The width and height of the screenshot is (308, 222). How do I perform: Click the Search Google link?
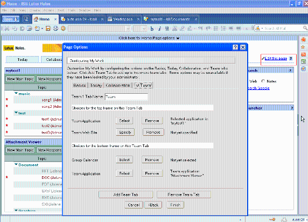[x=258, y=88]
